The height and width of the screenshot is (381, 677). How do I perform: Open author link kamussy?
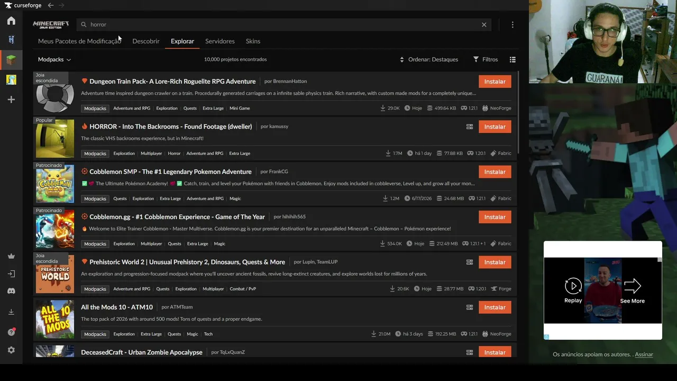click(x=279, y=126)
